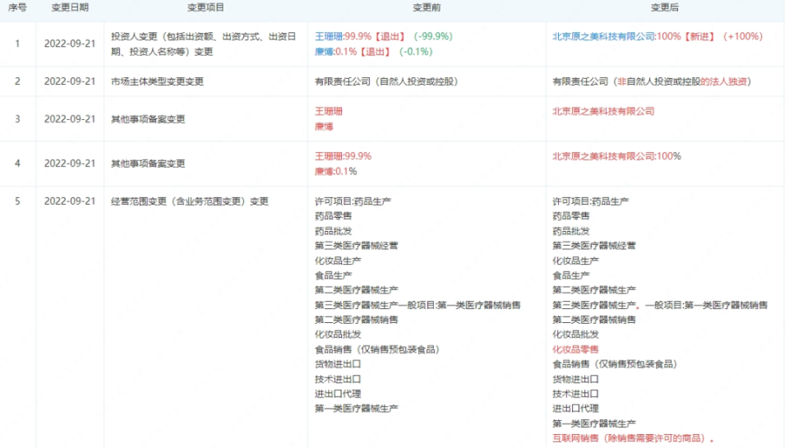
Task: Open 王珊珊 link marked 99.9%【退出】
Action: click(330, 36)
